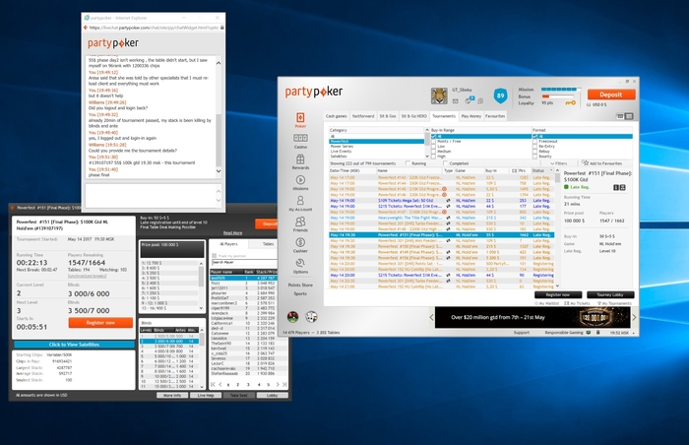
Task: Click the Responsible Gaming green icon
Action: pyautogui.click(x=589, y=333)
